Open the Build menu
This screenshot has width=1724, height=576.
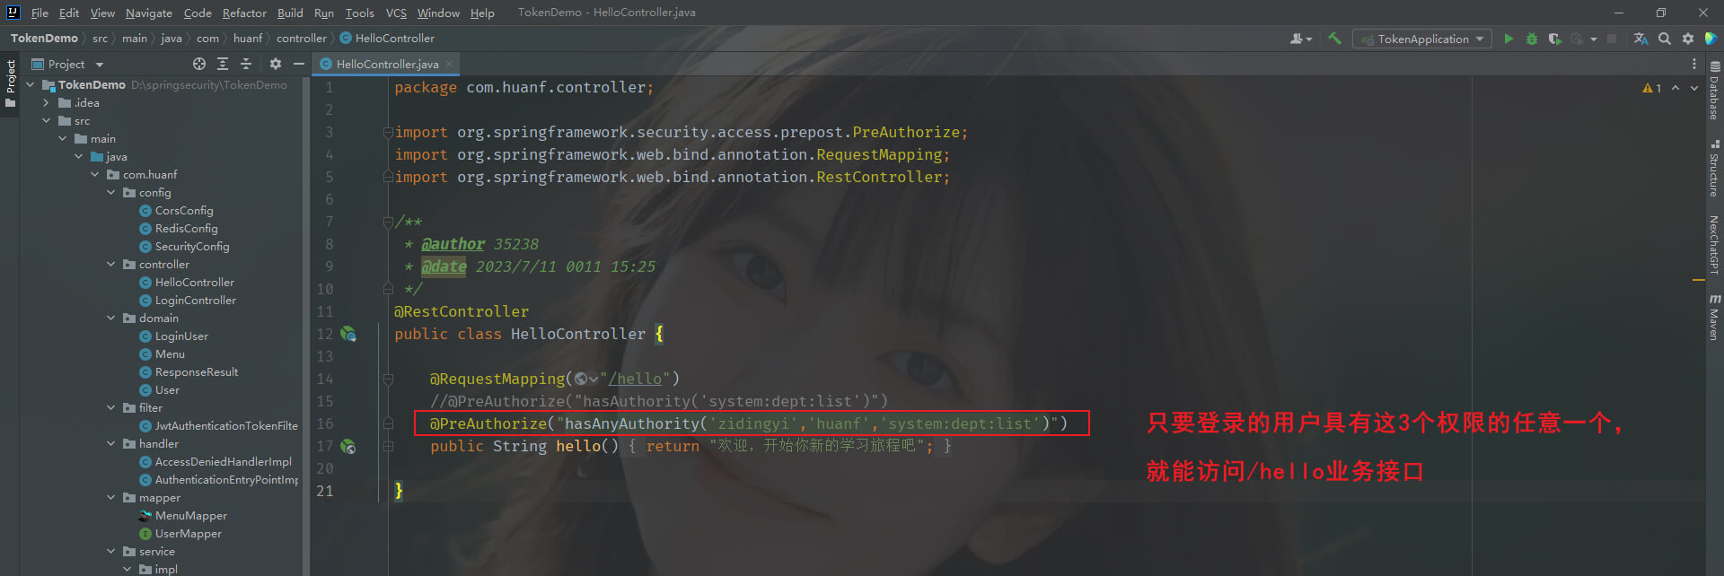pyautogui.click(x=290, y=13)
